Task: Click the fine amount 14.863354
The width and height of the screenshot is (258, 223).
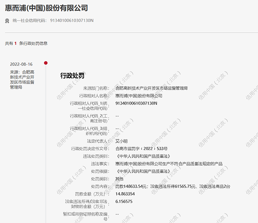Action: click(x=125, y=194)
